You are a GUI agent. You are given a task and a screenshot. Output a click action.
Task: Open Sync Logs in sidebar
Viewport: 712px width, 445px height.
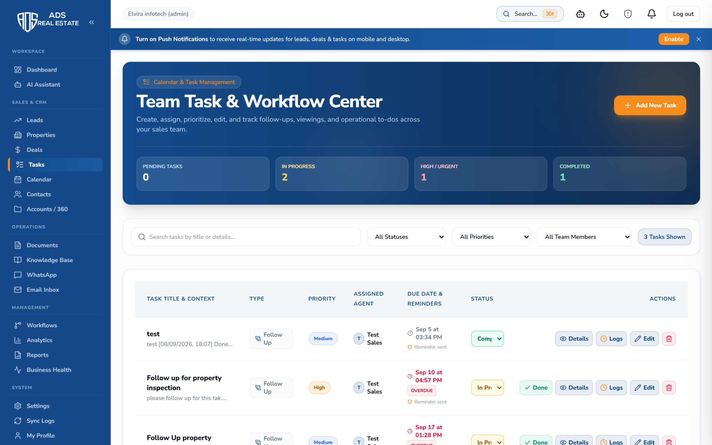(55, 421)
